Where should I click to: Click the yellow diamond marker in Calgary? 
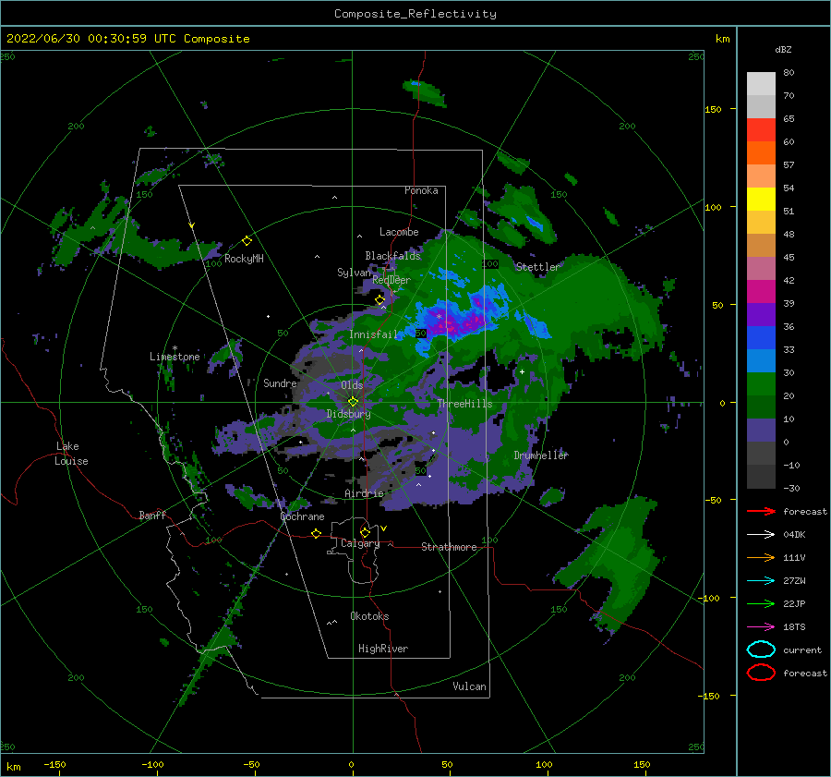365,532
